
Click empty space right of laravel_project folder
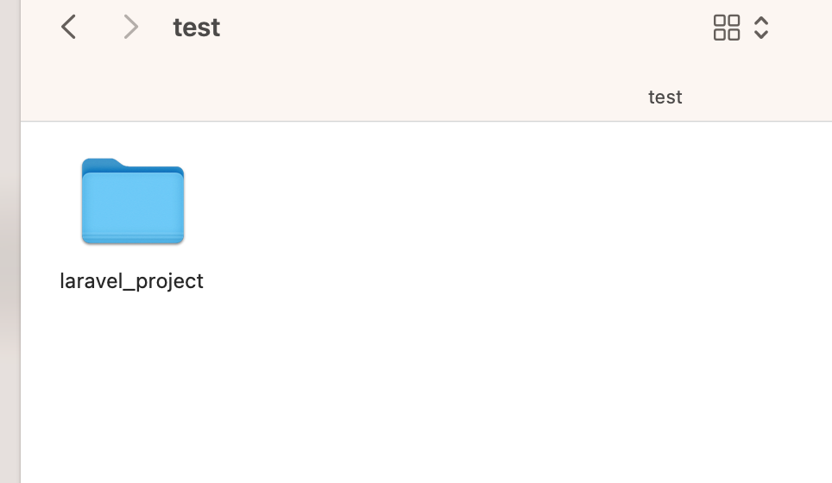click(x=477, y=212)
